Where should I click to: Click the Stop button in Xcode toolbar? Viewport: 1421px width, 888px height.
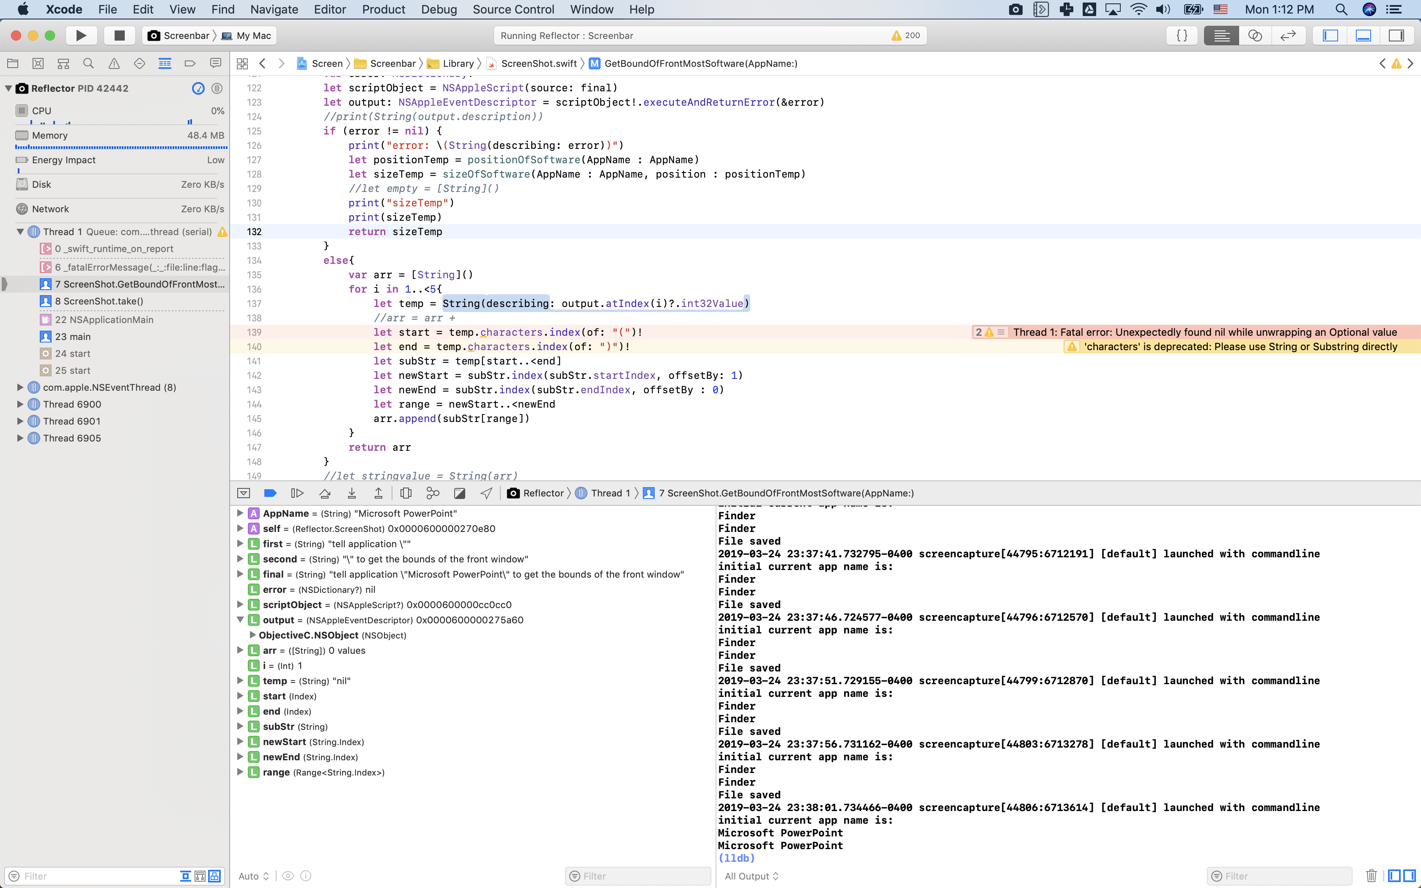[x=119, y=35]
